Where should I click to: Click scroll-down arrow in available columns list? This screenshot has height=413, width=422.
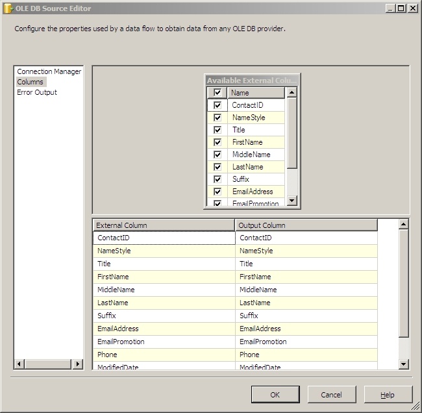tap(292, 200)
